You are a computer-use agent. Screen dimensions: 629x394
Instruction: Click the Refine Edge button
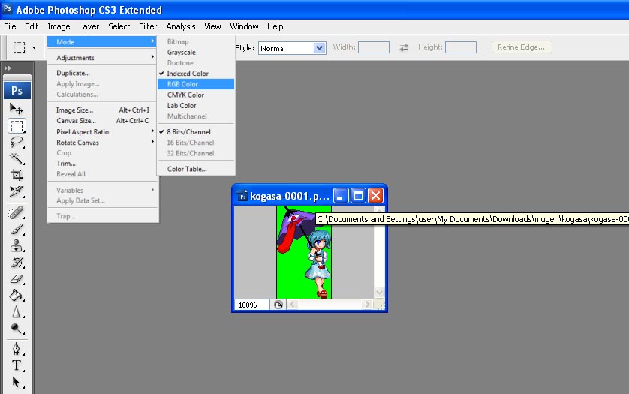pos(522,47)
